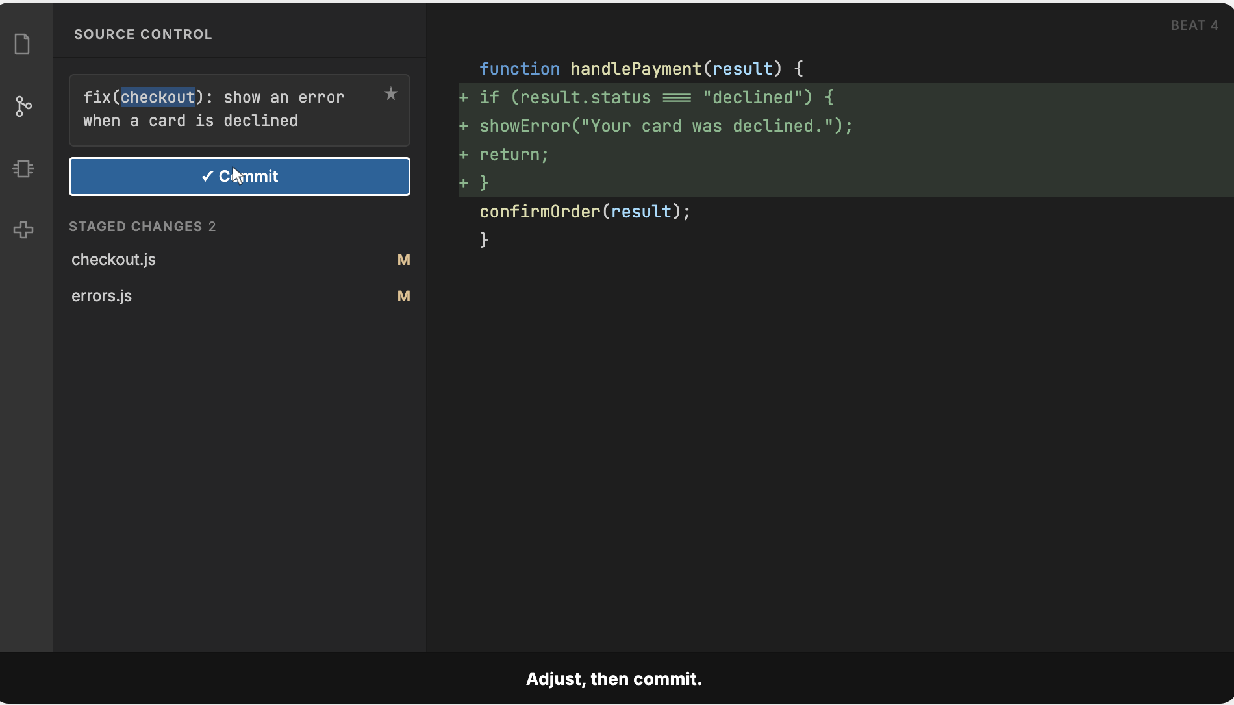This screenshot has height=705, width=1234.
Task: Click the M status badge for checkout.js
Action: [404, 260]
